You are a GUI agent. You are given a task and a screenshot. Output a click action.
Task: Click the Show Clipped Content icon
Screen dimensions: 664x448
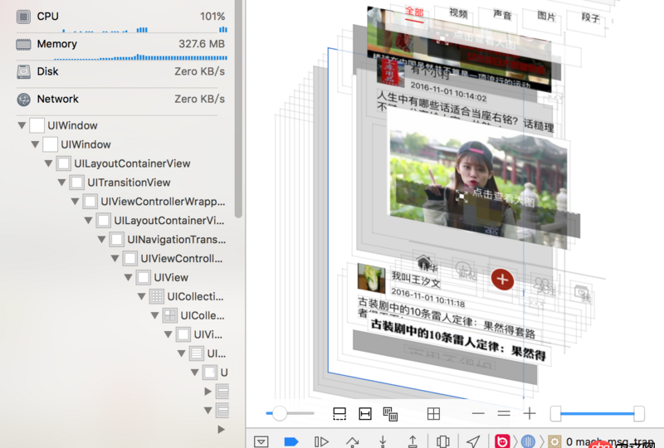tap(339, 413)
